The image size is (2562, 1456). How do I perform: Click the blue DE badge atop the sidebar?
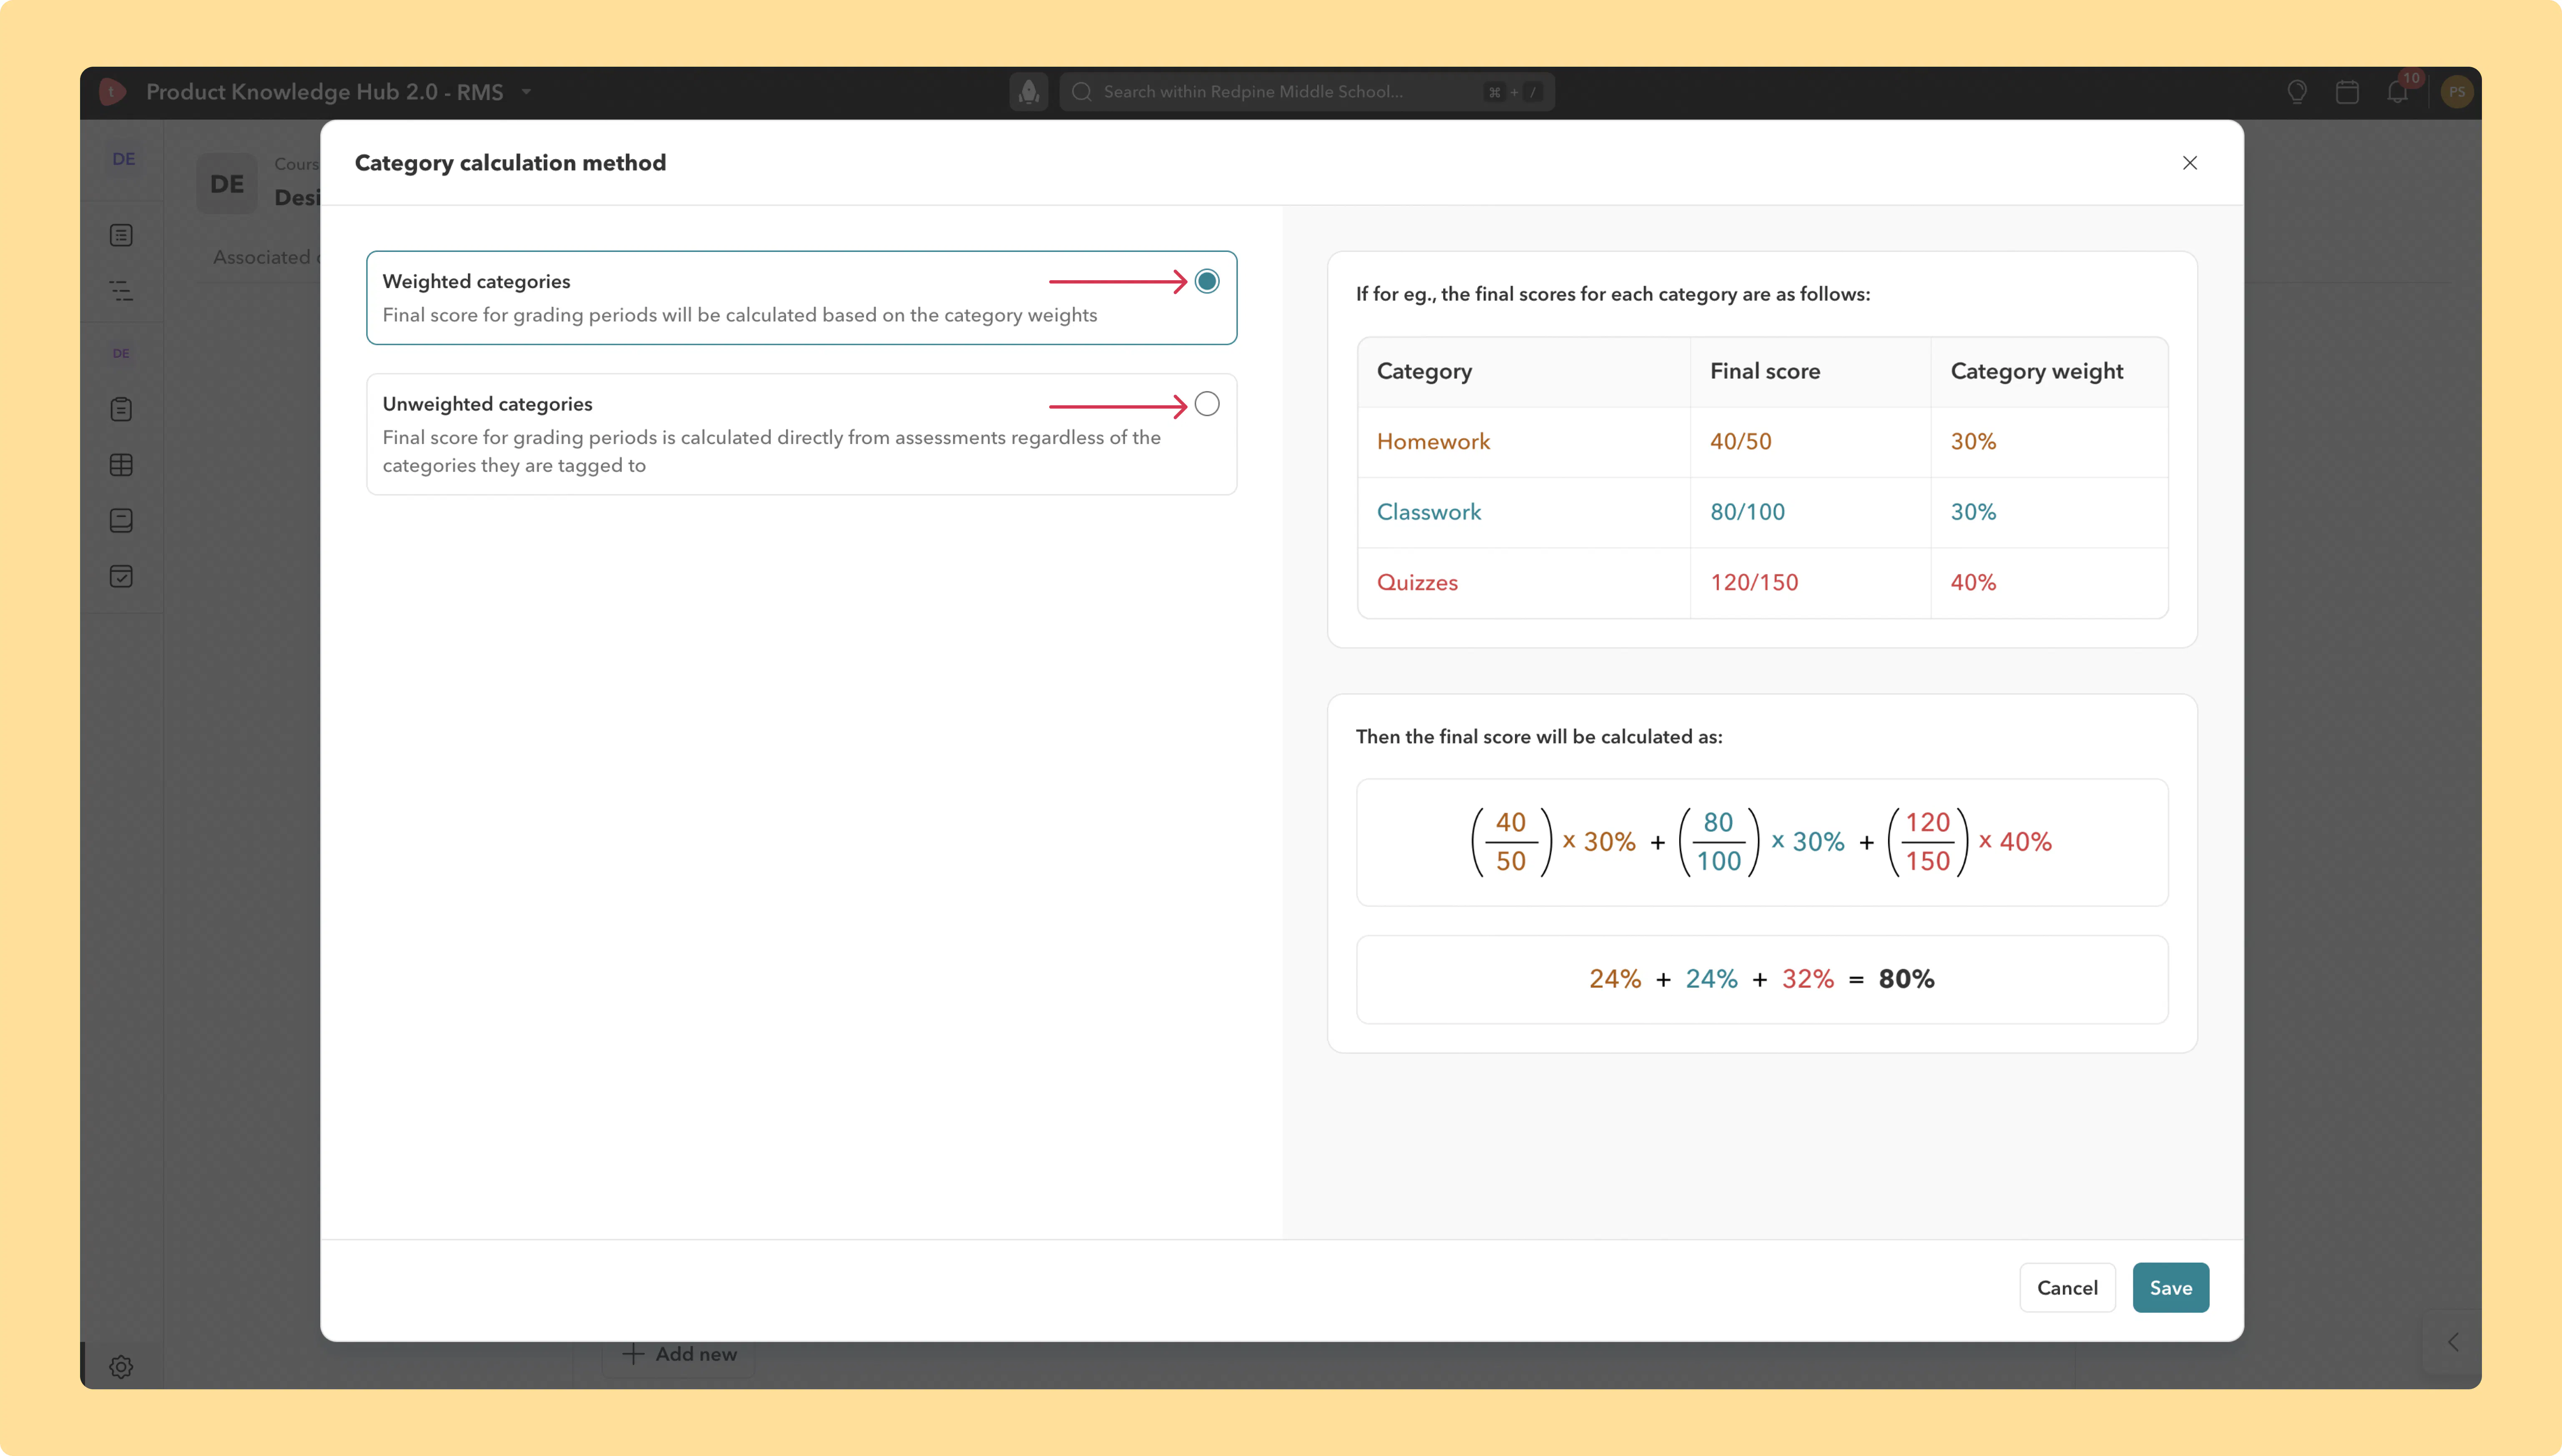[123, 159]
